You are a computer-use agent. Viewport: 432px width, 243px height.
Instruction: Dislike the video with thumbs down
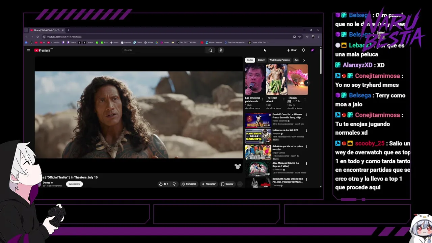174,184
